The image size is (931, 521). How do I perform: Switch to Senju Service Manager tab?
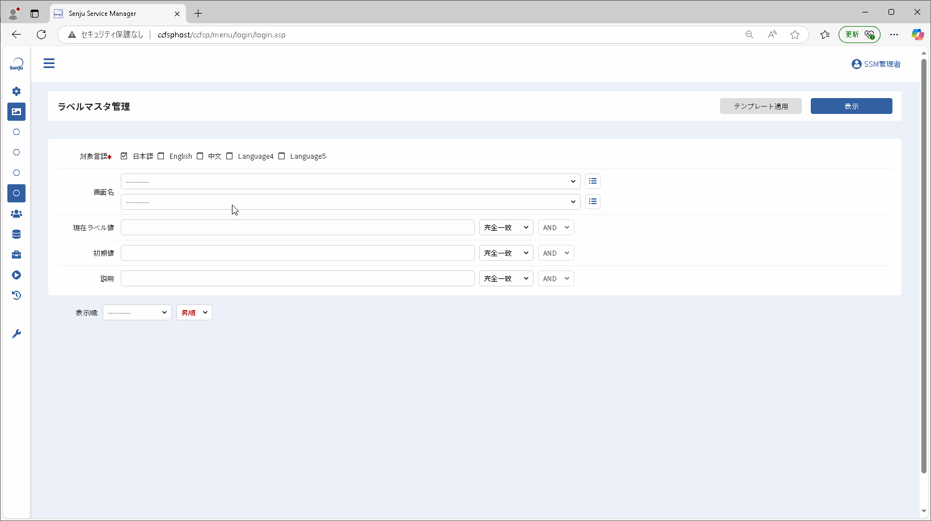tap(118, 14)
